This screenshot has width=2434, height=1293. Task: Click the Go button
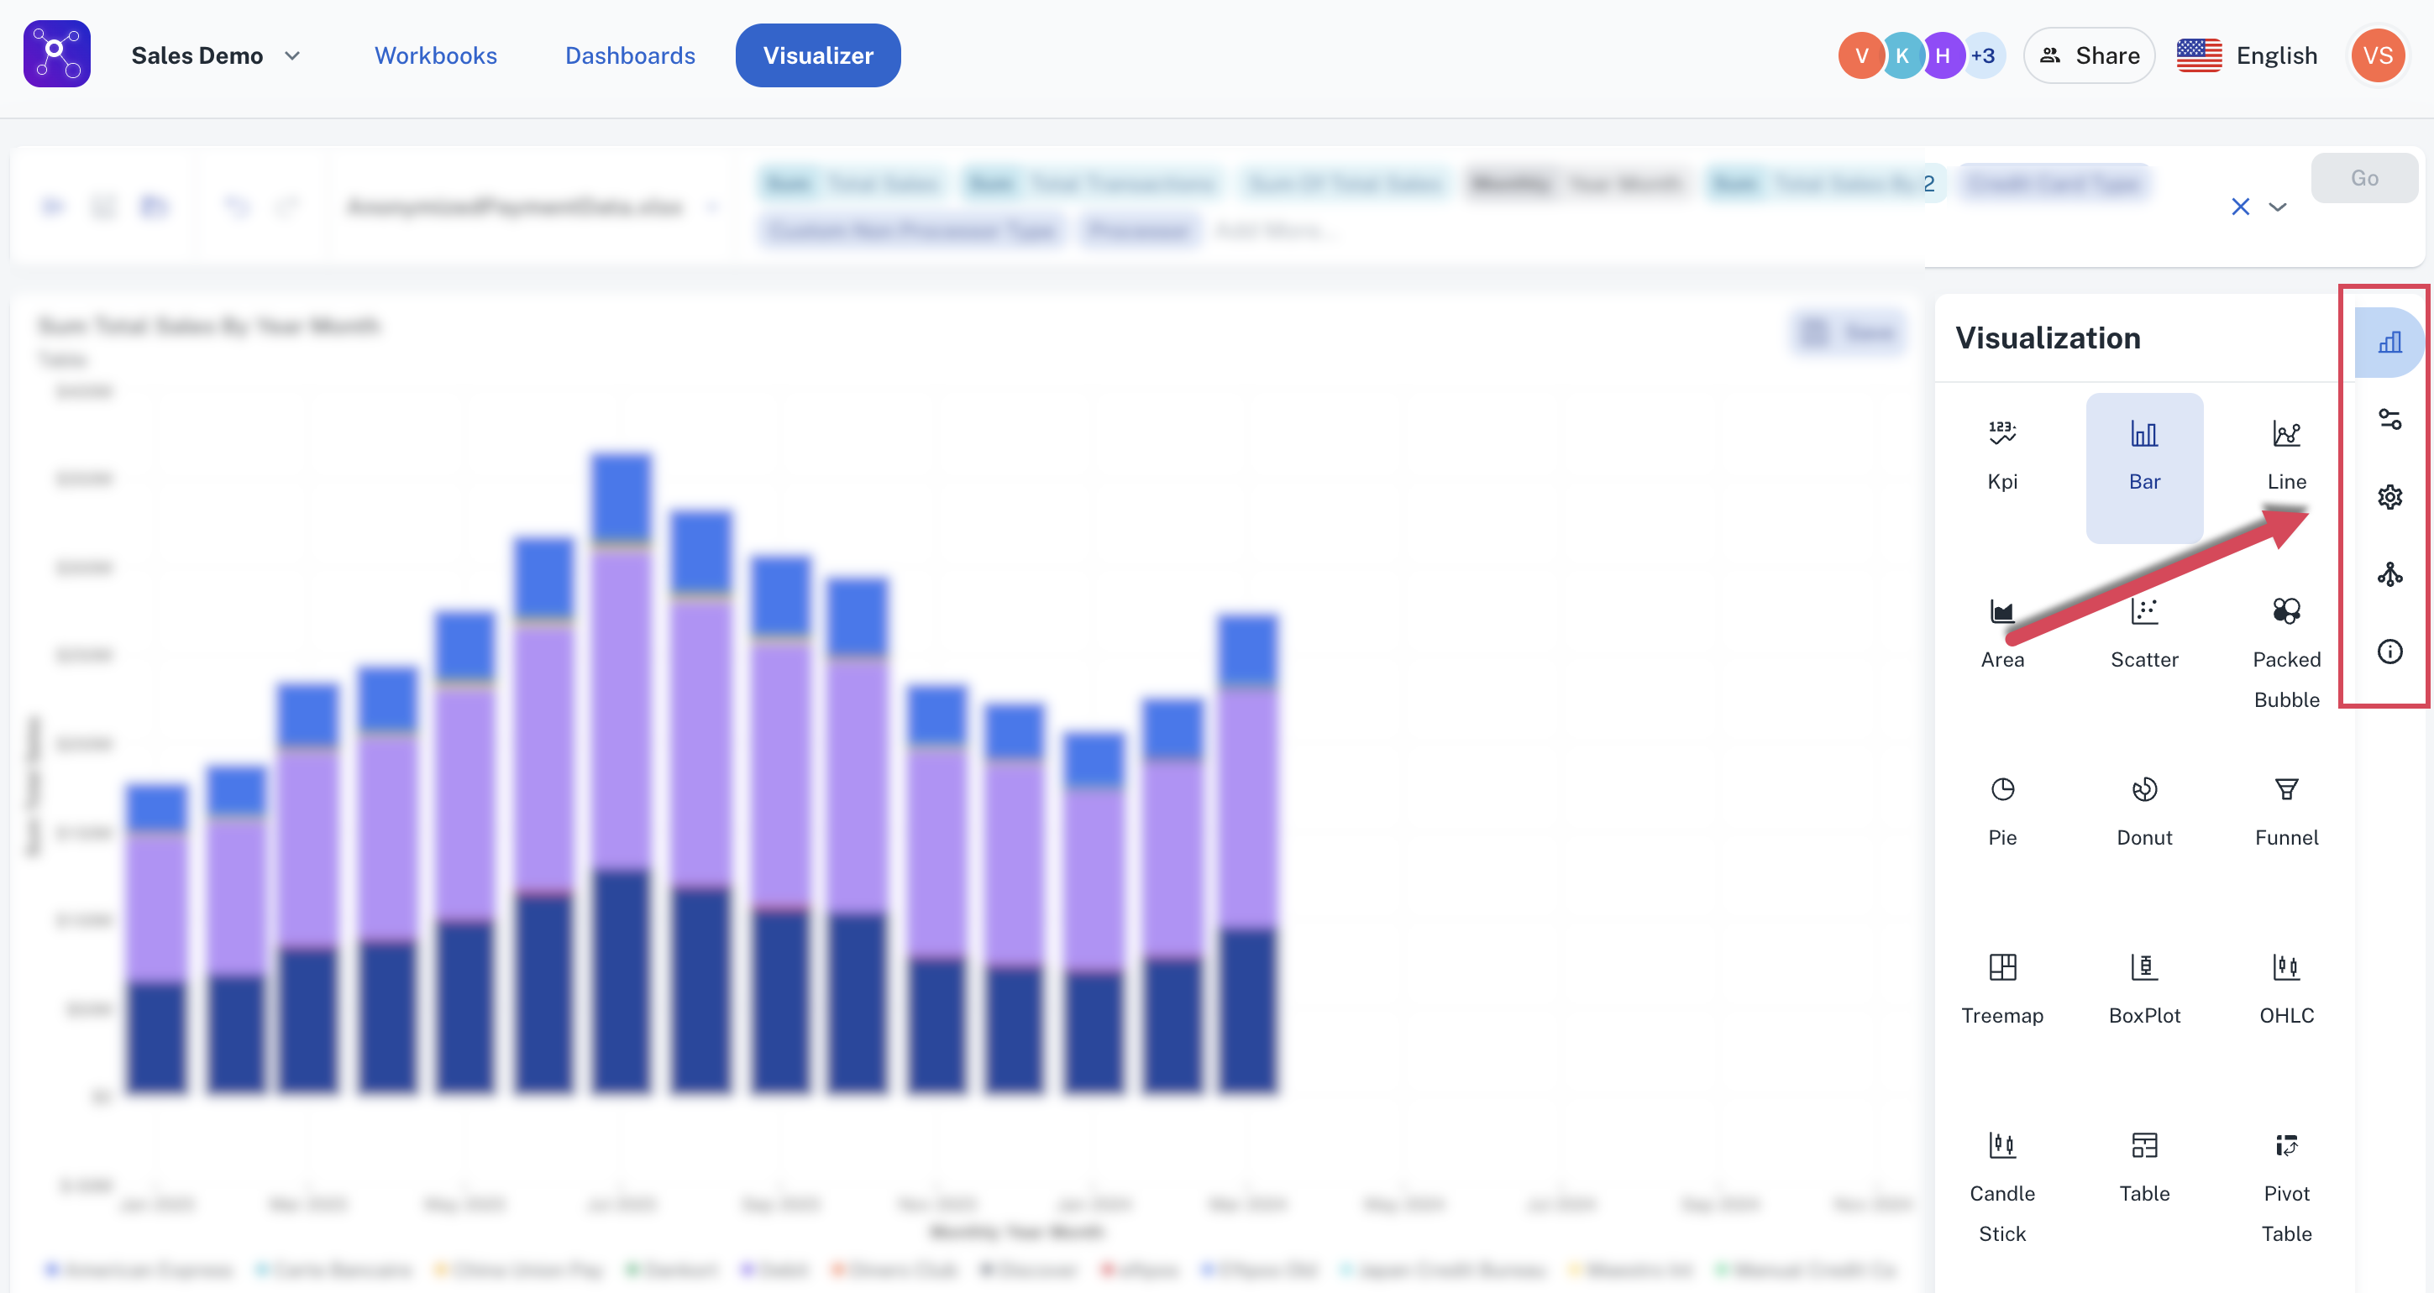click(2364, 177)
